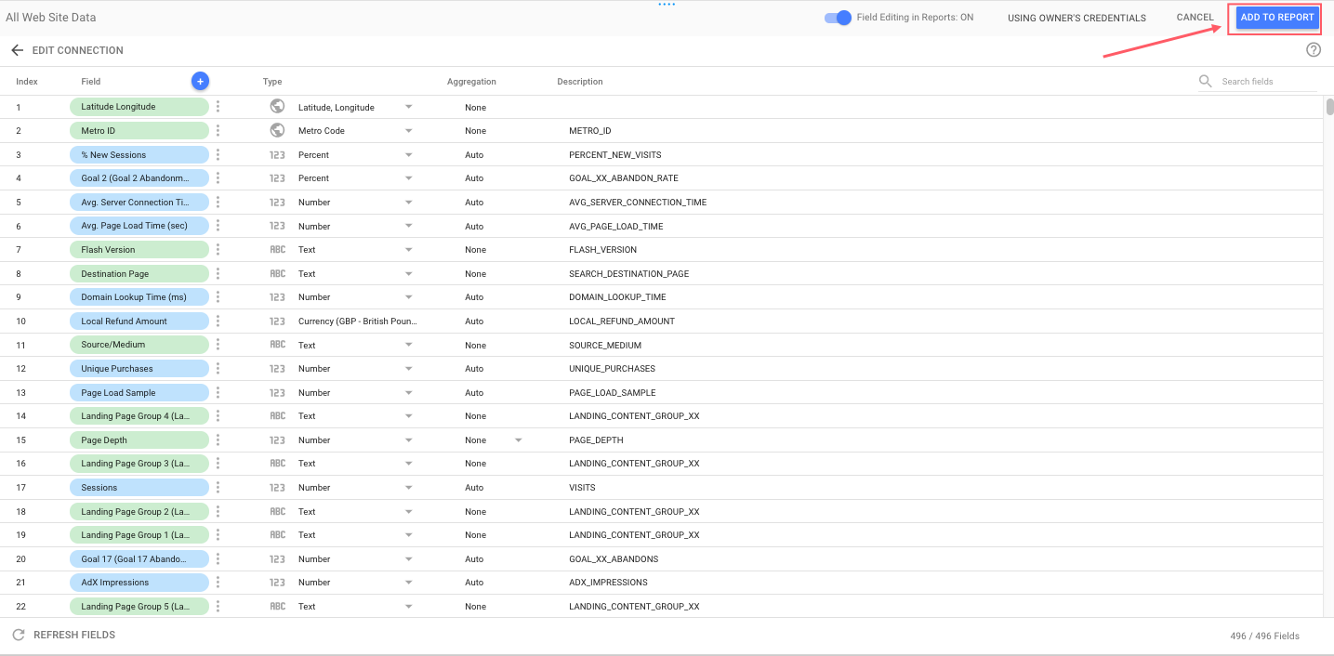The width and height of the screenshot is (1334, 656).
Task: Select the Sessions field name chip
Action: [139, 487]
